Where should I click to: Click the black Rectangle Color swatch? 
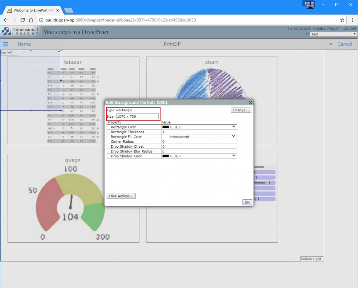pyautogui.click(x=165, y=127)
